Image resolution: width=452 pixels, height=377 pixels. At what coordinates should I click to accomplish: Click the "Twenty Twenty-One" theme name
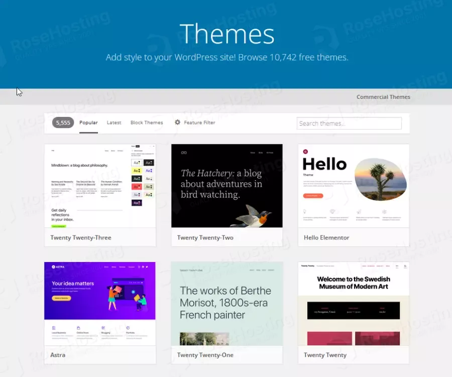point(205,355)
